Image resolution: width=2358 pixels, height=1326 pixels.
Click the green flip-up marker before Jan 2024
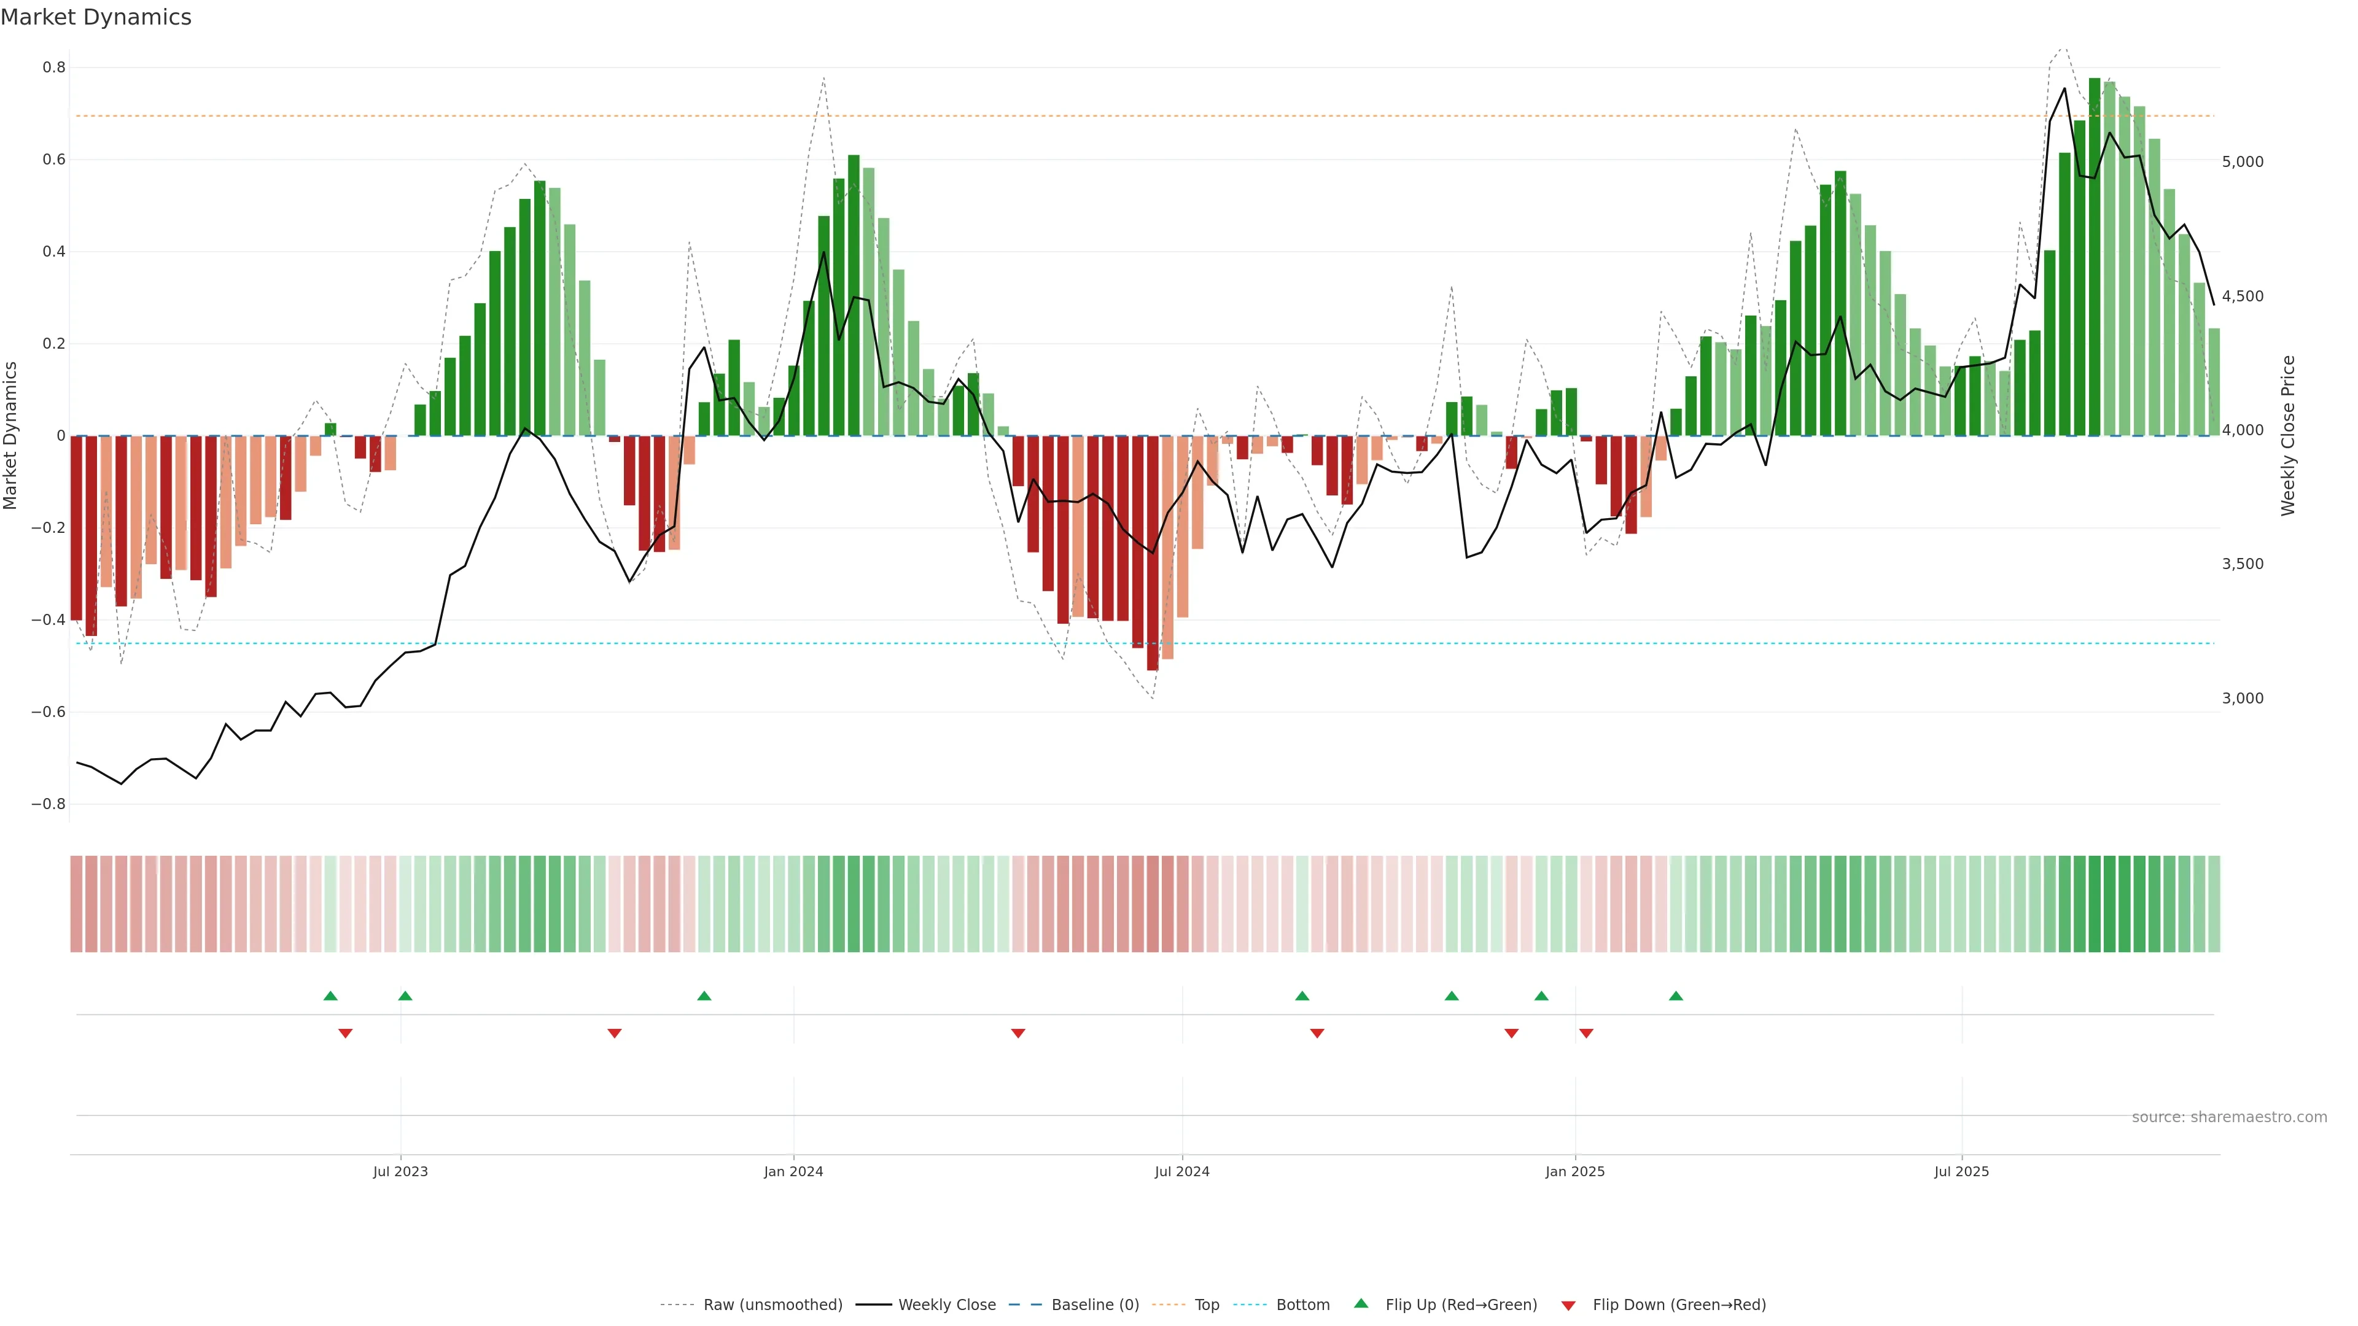pyautogui.click(x=704, y=996)
